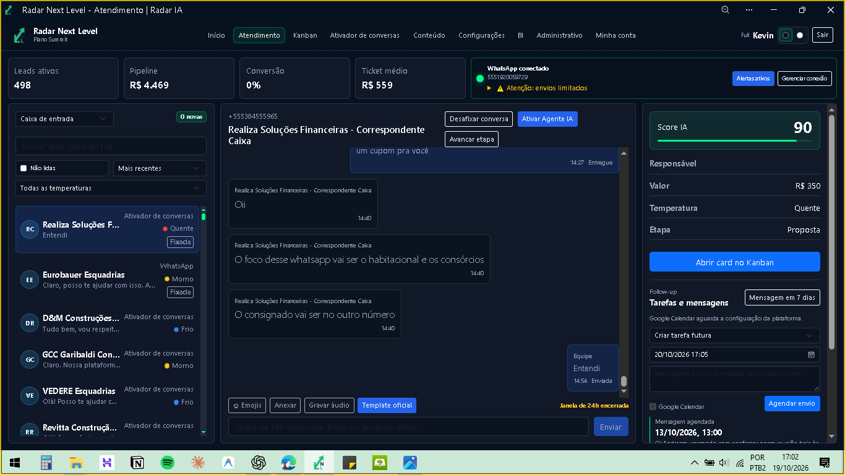Open Windows Start menu
845x475 pixels.
click(x=15, y=463)
